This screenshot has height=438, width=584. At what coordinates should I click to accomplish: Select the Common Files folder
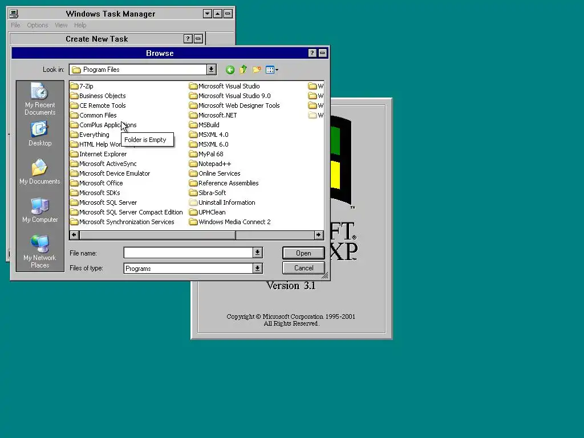pyautogui.click(x=94, y=115)
